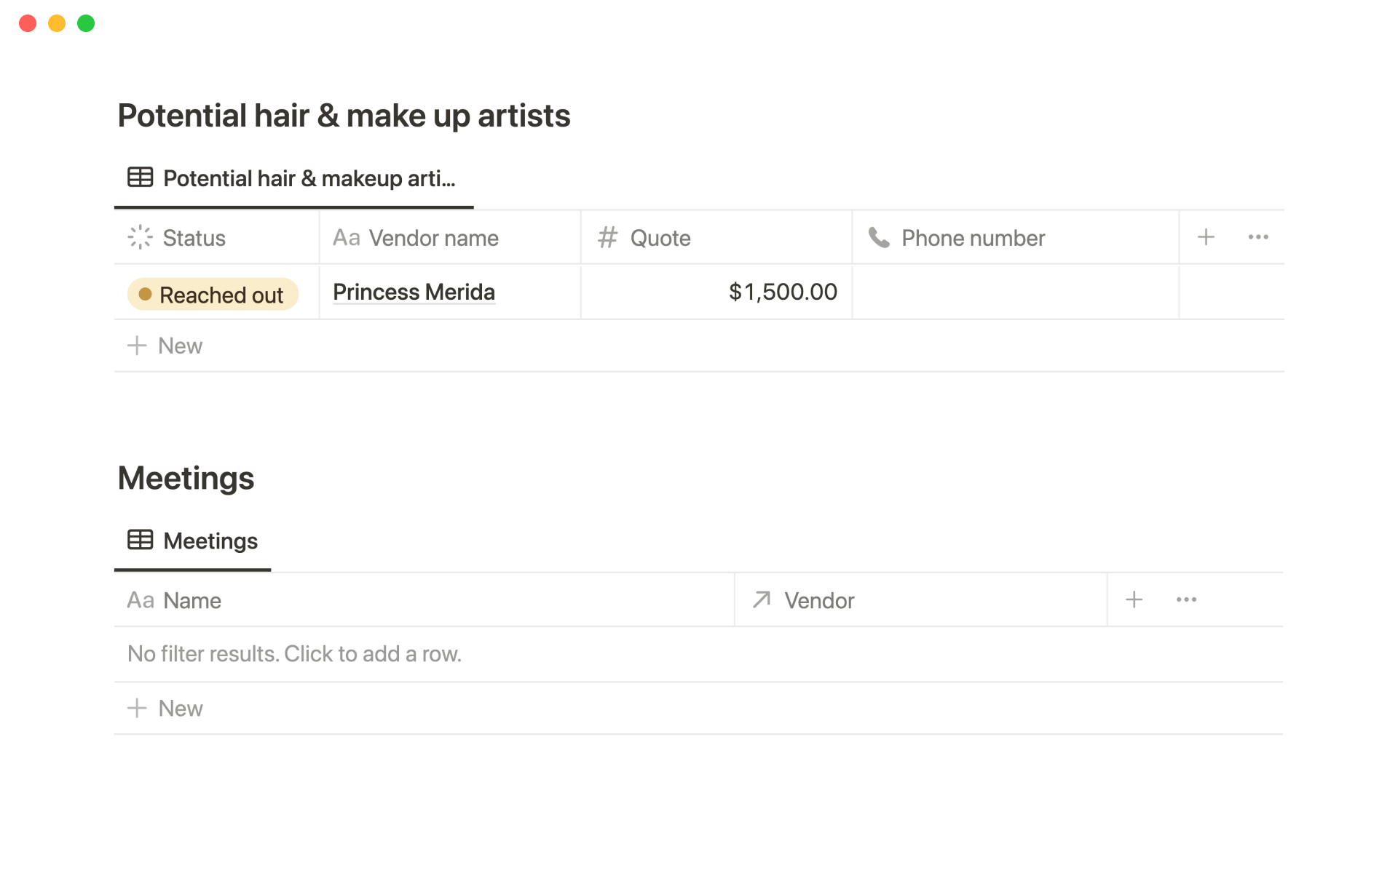Click the Status column spinner icon
Viewport: 1398px width, 873px height.
(140, 238)
